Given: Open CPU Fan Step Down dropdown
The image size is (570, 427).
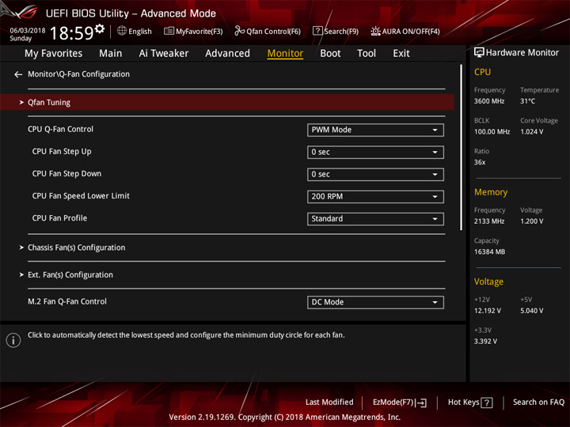Looking at the screenshot, I should (375, 174).
